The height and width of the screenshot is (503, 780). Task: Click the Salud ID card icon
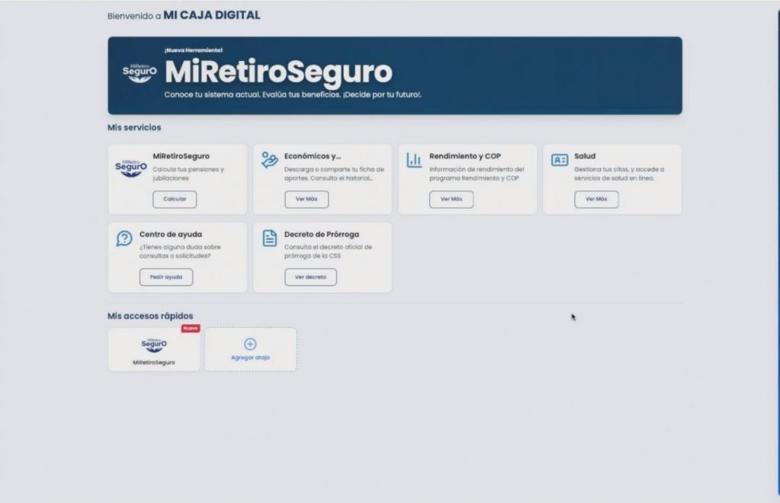click(560, 160)
